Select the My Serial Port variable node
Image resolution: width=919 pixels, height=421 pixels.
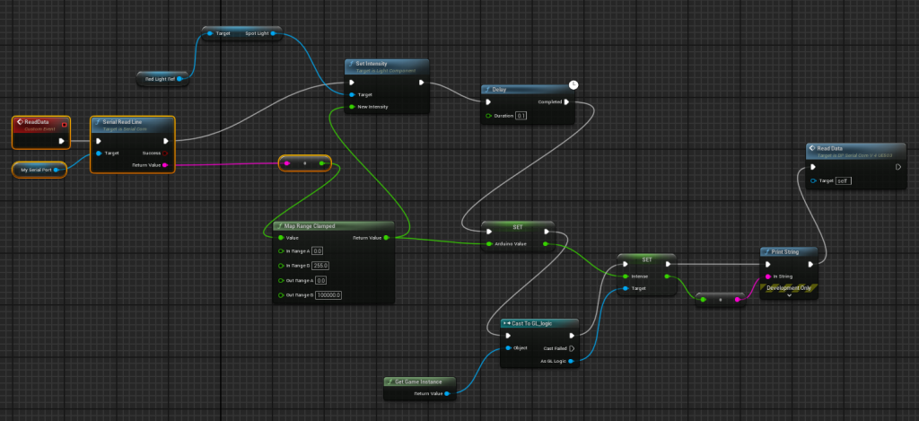[38, 169]
